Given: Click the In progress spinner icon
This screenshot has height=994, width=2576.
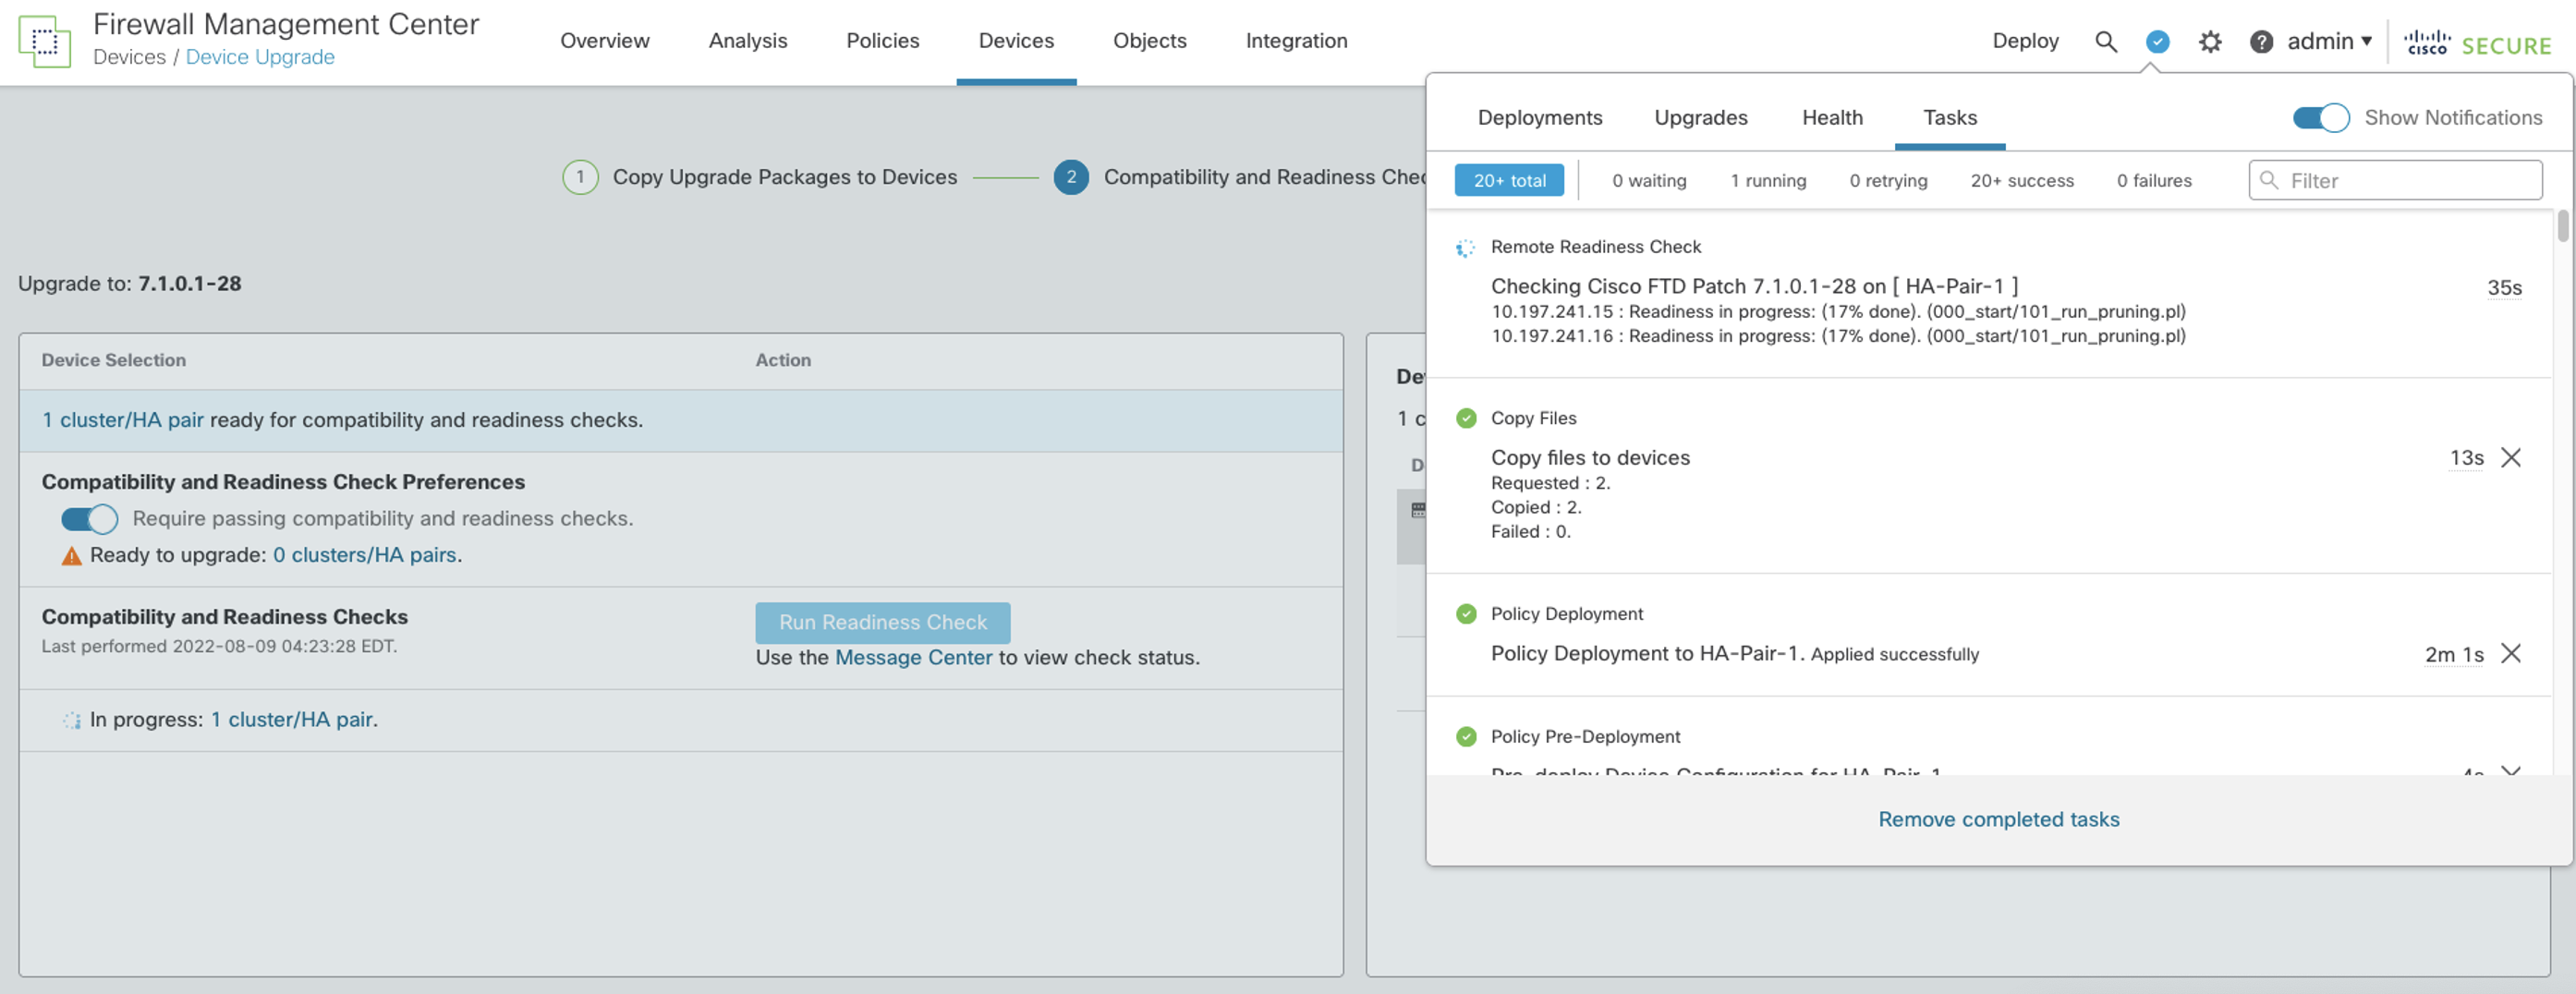Looking at the screenshot, I should [x=71, y=720].
